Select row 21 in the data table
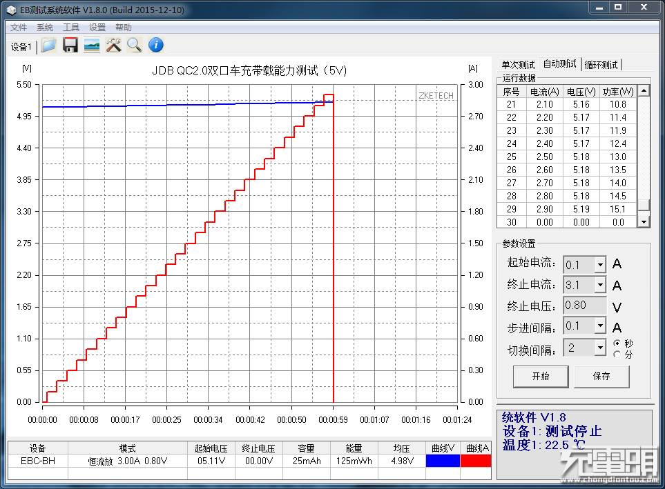Screen dimensions: 665x489 coord(567,104)
